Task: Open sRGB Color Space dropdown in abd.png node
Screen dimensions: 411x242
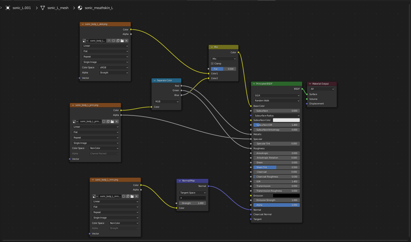Action: [114, 67]
